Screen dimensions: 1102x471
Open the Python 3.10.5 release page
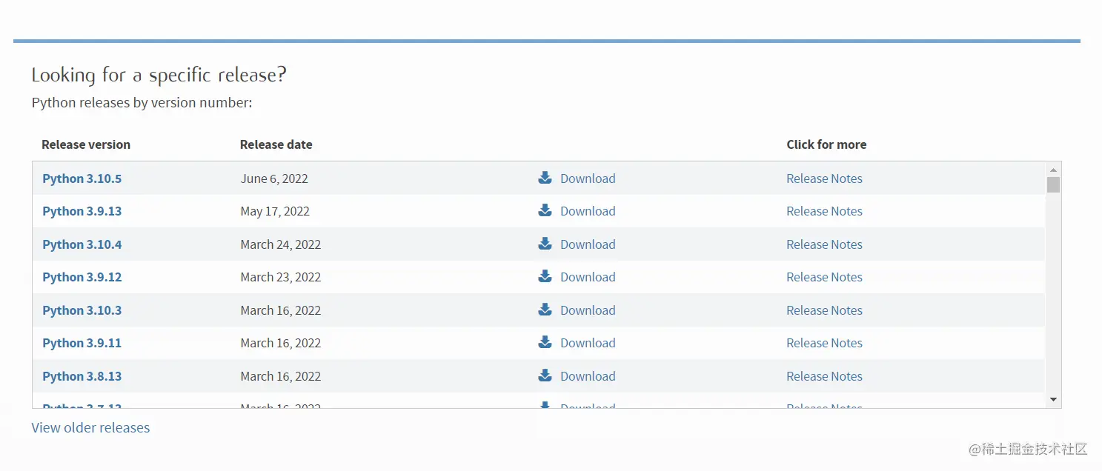pos(82,178)
